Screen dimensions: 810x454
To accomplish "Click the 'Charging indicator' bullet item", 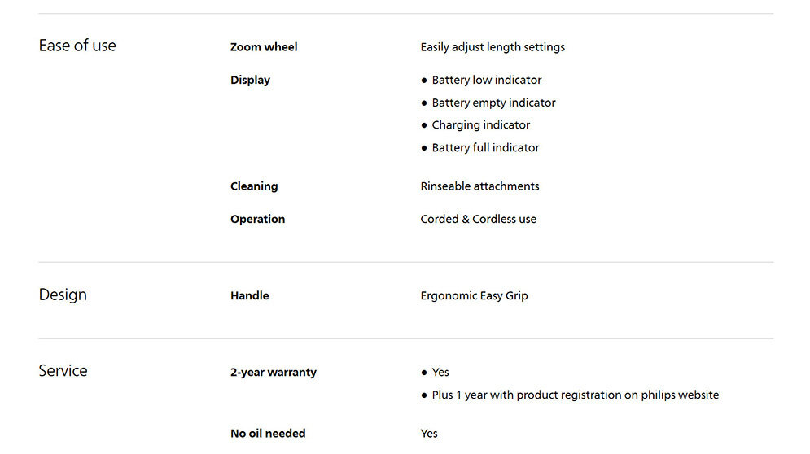I will click(x=480, y=125).
